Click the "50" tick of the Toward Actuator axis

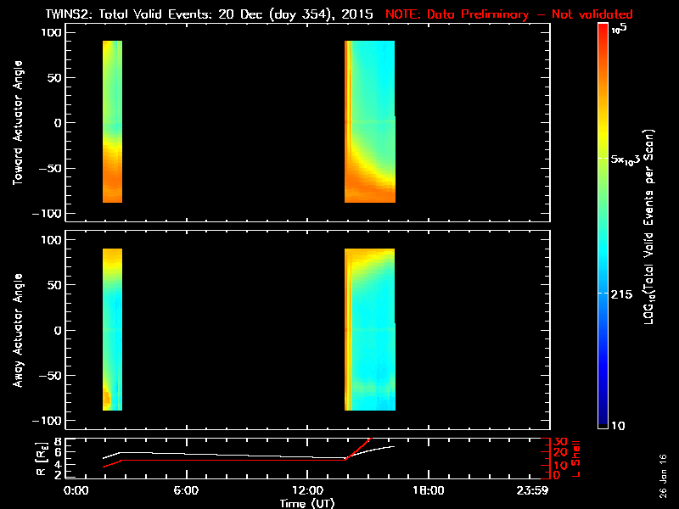pyautogui.click(x=56, y=77)
